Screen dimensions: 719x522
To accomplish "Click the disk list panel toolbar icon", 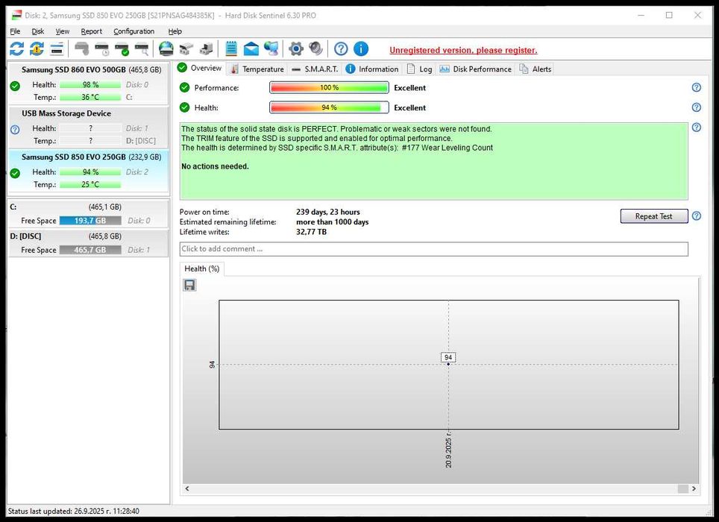I will coord(57,48).
